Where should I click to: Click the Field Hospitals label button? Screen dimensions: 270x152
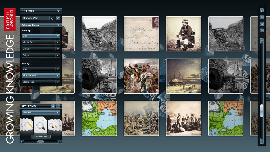[41, 136]
